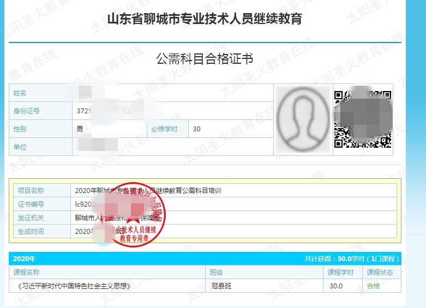
Task: Select the 身份证号 value field
Action: pos(109,111)
